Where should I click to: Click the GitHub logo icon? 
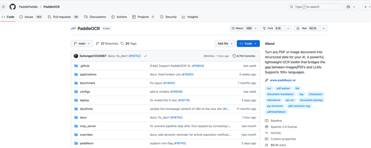tap(13, 7)
